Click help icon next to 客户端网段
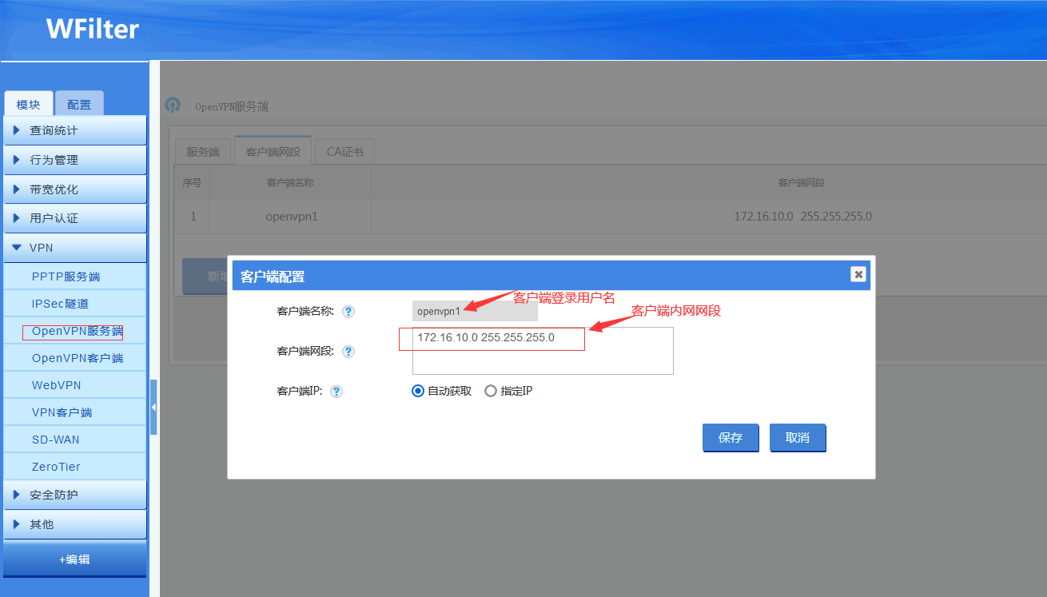Screen dimensions: 1047x597 (x=348, y=352)
